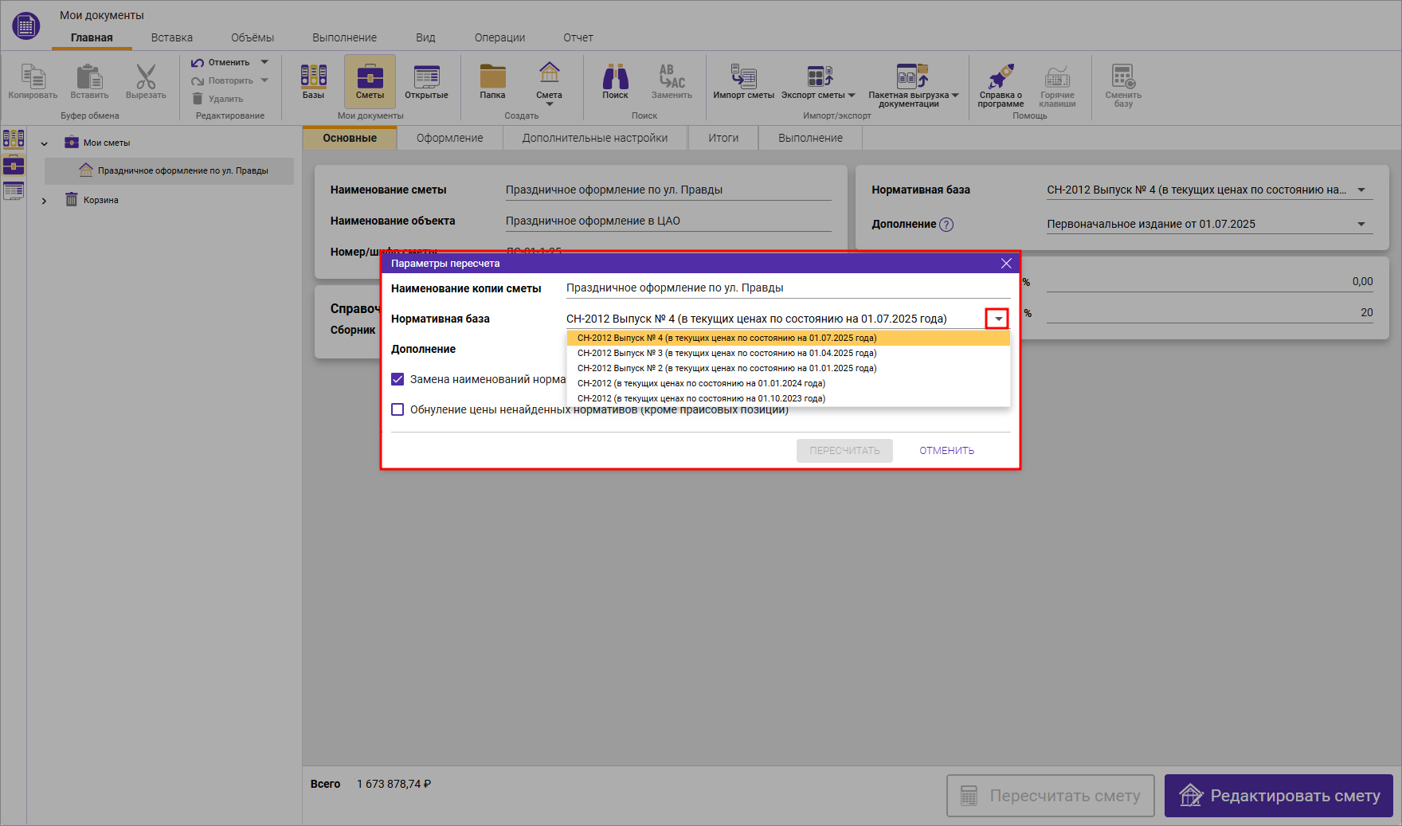The height and width of the screenshot is (826, 1402).
Task: Enable Обнуление цены ненайденных нормативов checkbox
Action: coord(397,409)
